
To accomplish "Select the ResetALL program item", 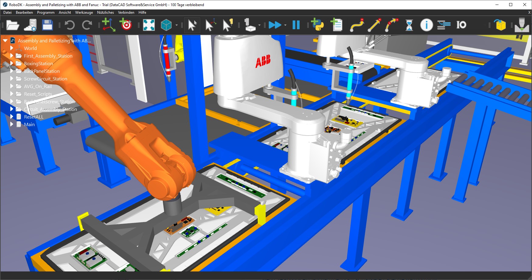I will (x=33, y=117).
